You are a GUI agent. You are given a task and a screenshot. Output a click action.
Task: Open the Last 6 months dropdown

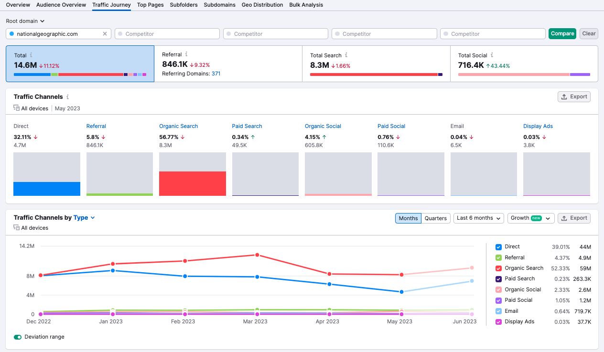(478, 218)
